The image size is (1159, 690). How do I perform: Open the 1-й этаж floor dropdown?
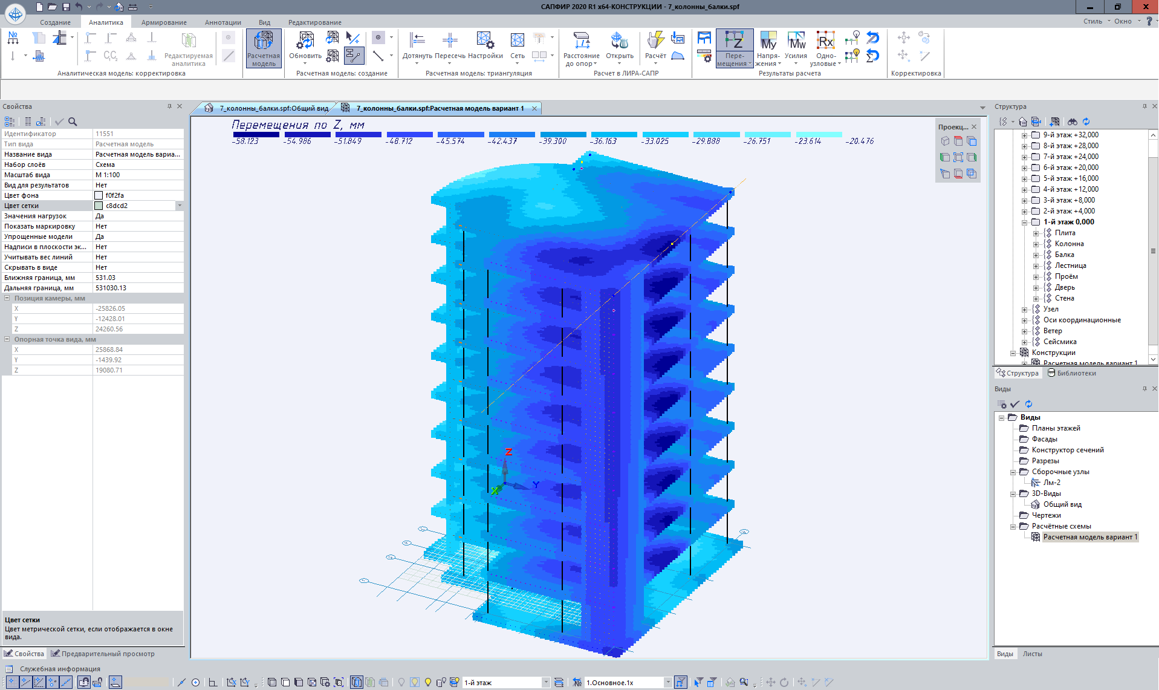click(x=545, y=682)
